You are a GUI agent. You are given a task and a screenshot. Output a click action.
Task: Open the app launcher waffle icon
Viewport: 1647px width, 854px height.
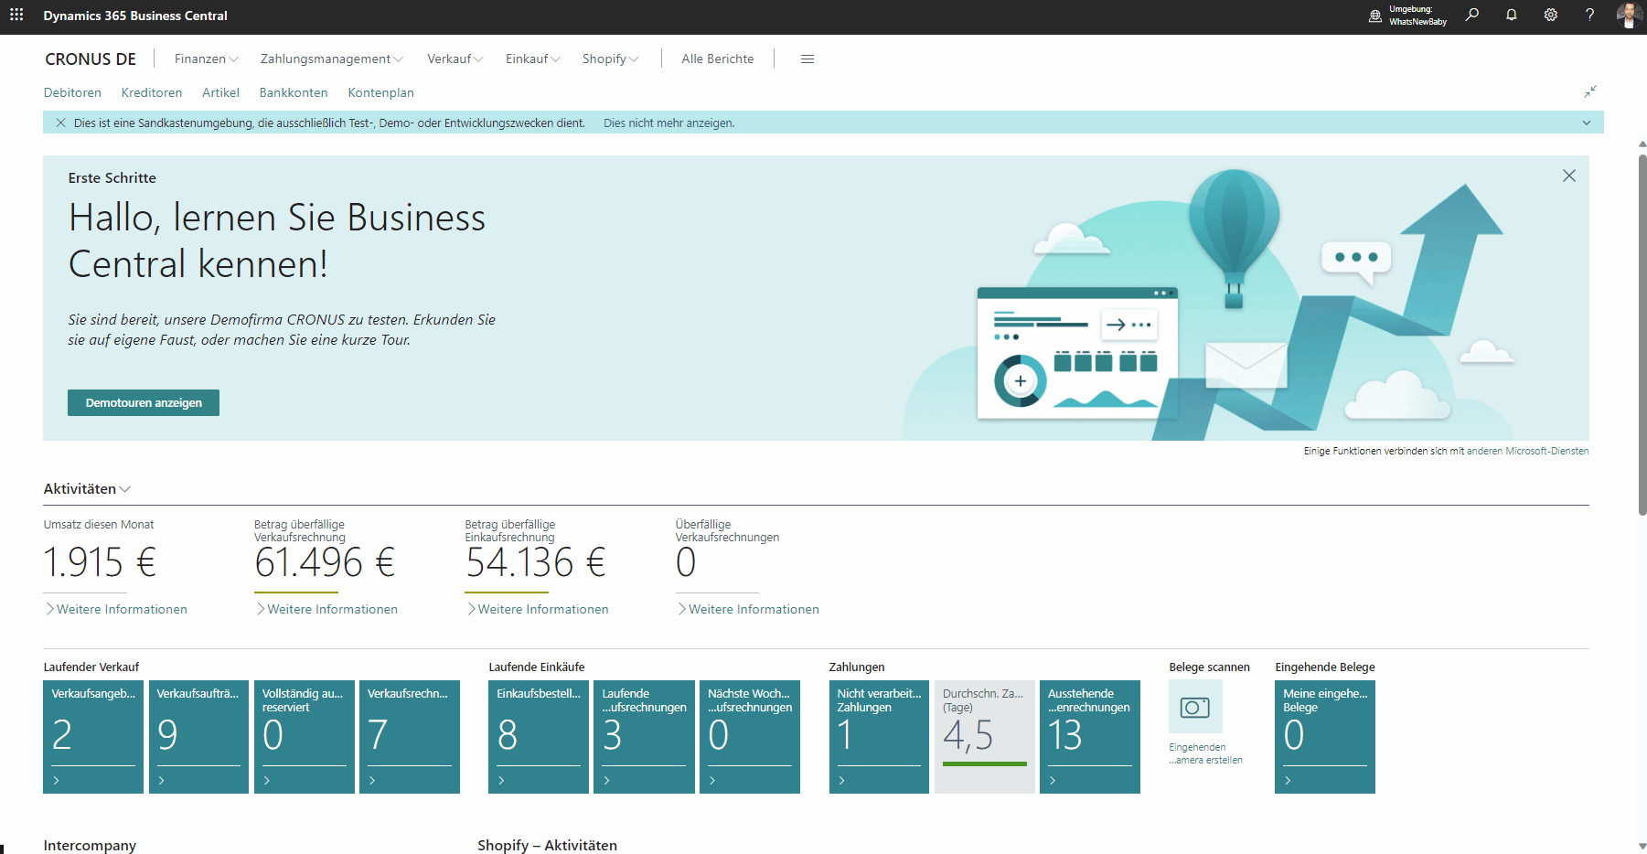[16, 15]
